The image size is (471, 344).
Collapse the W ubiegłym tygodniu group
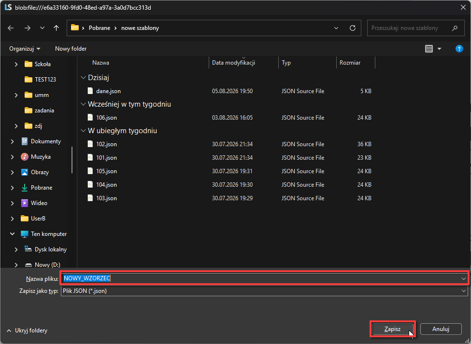point(83,131)
